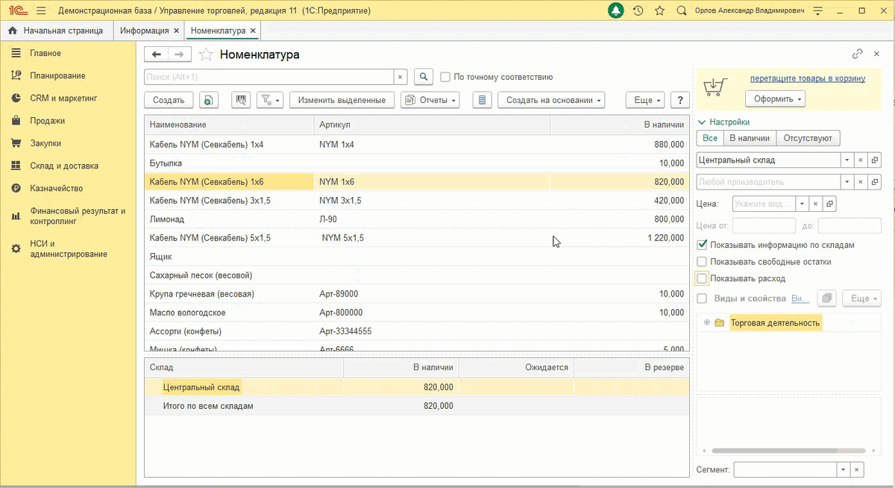This screenshot has width=895, height=488.
Task: Click horizontal scrollbar in lower right panel
Action: coord(788,451)
